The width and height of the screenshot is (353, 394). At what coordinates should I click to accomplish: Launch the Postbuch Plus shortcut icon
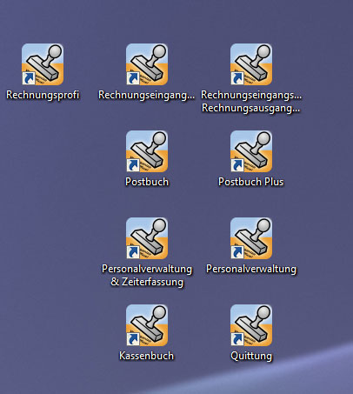251,151
